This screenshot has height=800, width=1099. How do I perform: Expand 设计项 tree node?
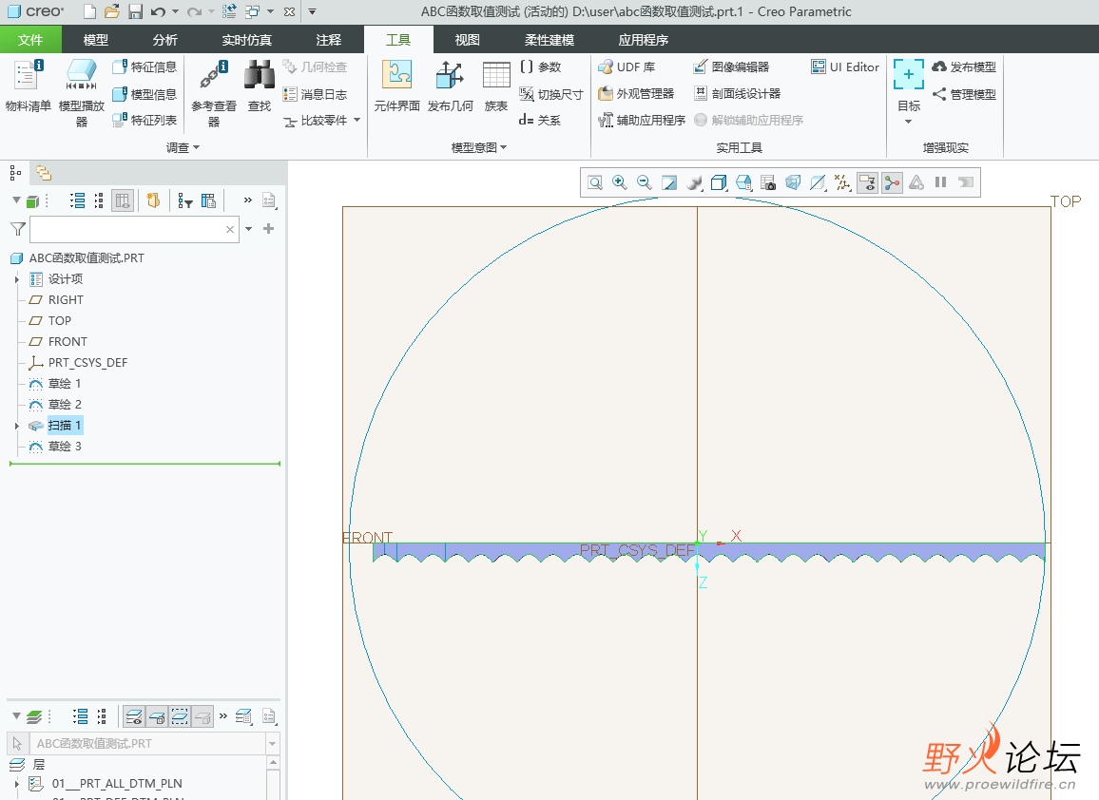coord(17,279)
